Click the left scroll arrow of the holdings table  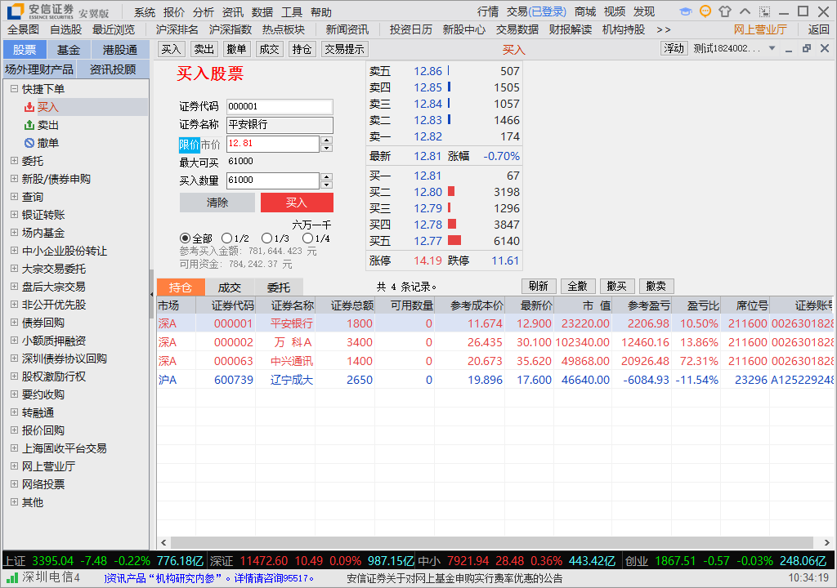pos(163,542)
